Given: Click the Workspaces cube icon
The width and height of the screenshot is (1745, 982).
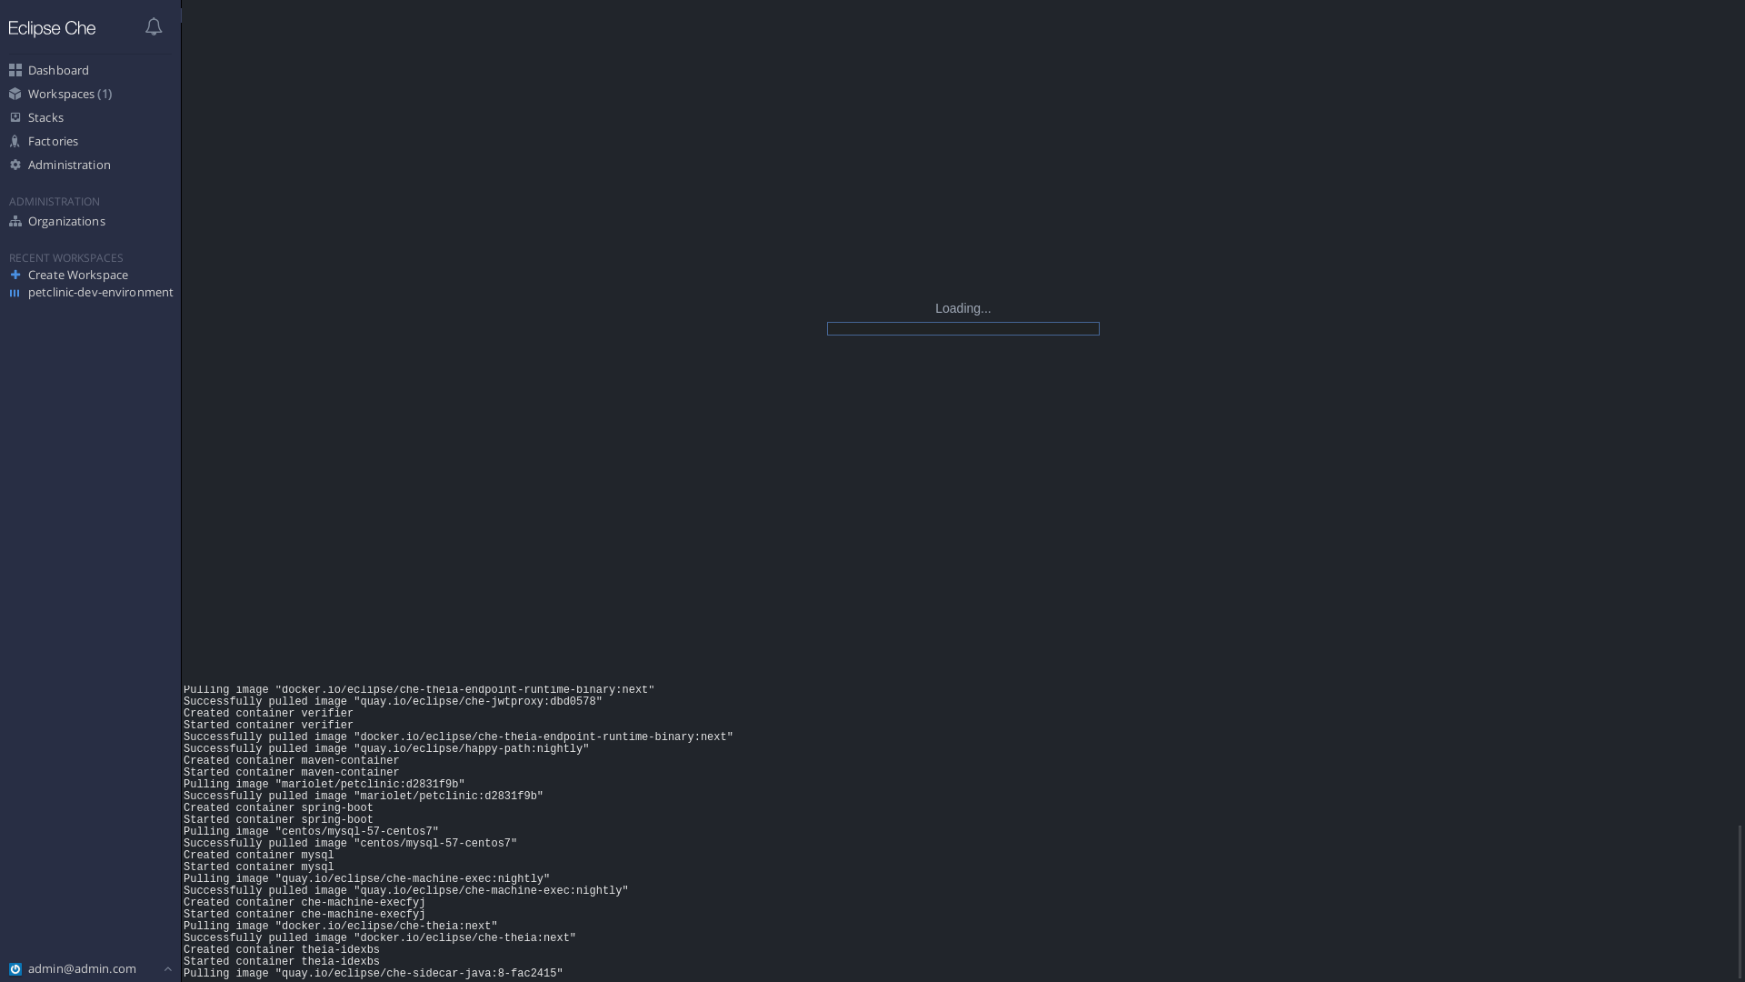Looking at the screenshot, I should [x=15, y=93].
